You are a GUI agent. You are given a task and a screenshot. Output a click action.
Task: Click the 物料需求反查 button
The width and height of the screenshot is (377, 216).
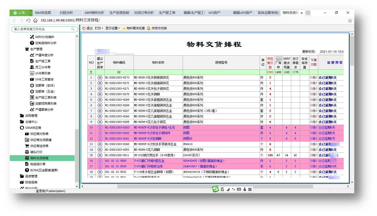(x=133, y=28)
